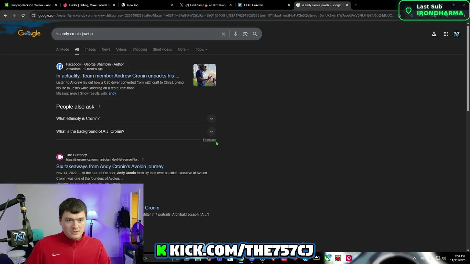Switch to Videos results
Image resolution: width=470 pixels, height=264 pixels.
(121, 49)
